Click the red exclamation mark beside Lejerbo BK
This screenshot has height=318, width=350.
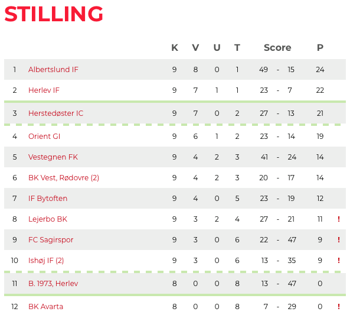point(339,219)
